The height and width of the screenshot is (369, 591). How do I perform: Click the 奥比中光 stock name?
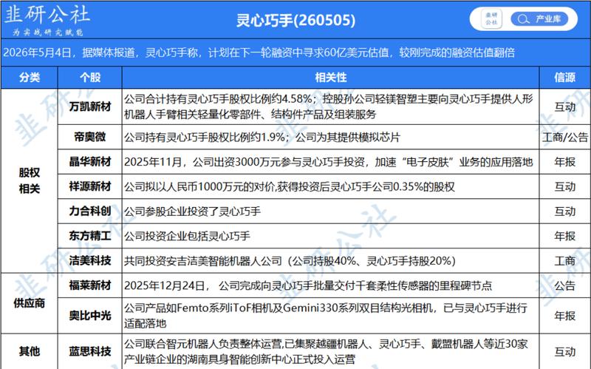pyautogui.click(x=89, y=316)
